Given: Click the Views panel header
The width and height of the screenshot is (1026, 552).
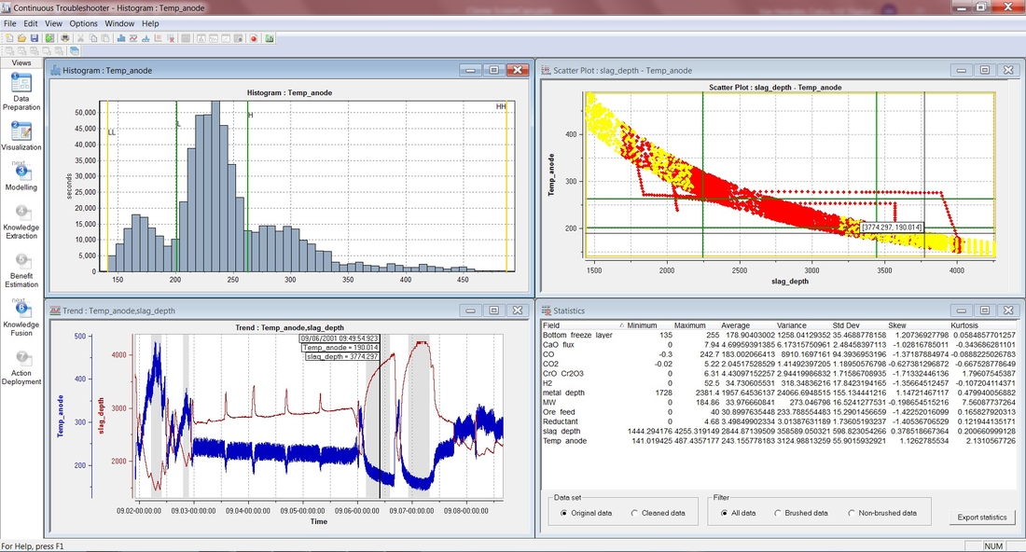Looking at the screenshot, I should [21, 62].
